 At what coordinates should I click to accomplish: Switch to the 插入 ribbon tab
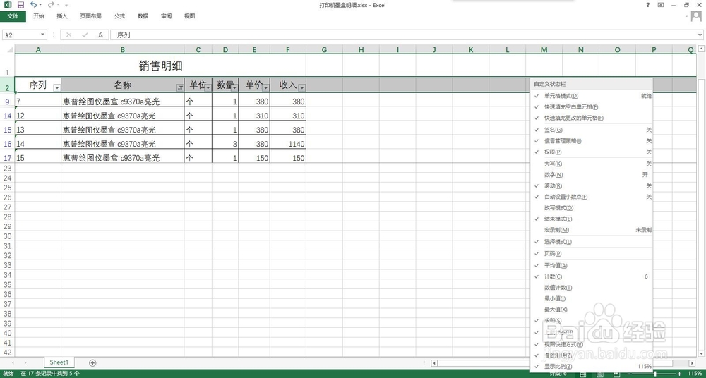tap(62, 16)
